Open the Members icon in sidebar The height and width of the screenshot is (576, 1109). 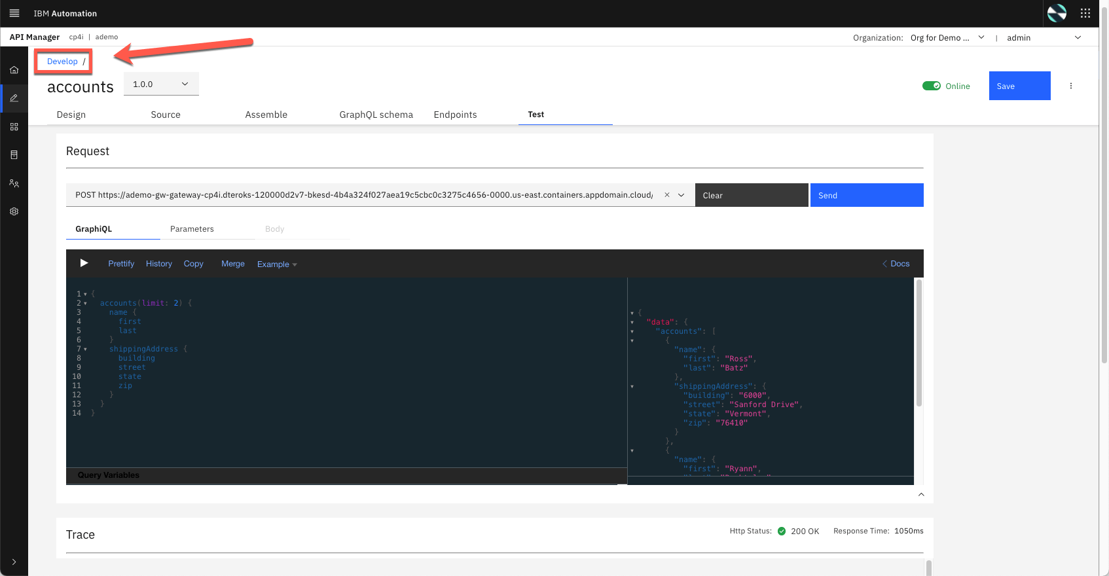14,183
